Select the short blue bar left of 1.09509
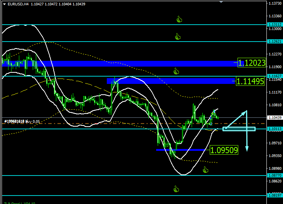Viewport: 283px width, 204px height. click(x=182, y=150)
